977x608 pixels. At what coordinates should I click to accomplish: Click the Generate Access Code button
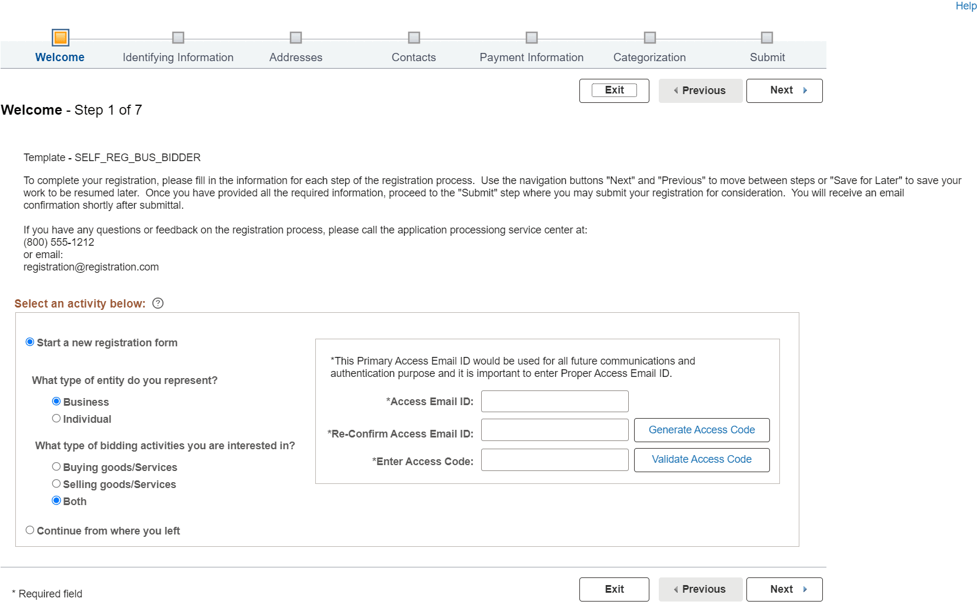tap(701, 430)
